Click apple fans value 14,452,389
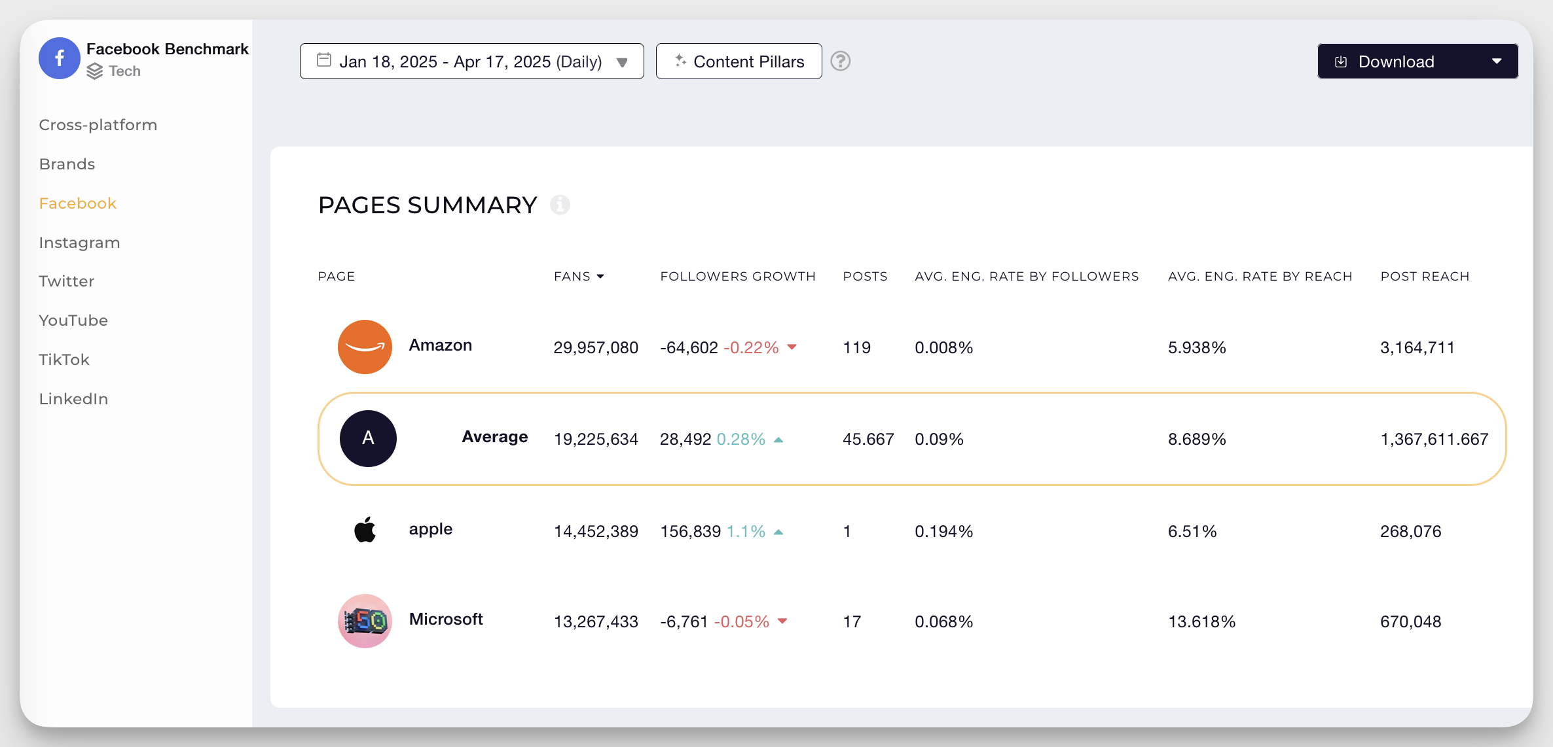Image resolution: width=1553 pixels, height=747 pixels. 596,531
